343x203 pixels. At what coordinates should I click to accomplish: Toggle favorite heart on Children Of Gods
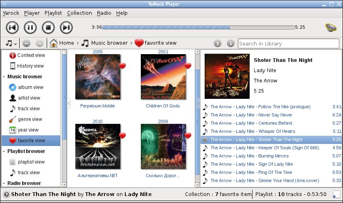(188, 66)
